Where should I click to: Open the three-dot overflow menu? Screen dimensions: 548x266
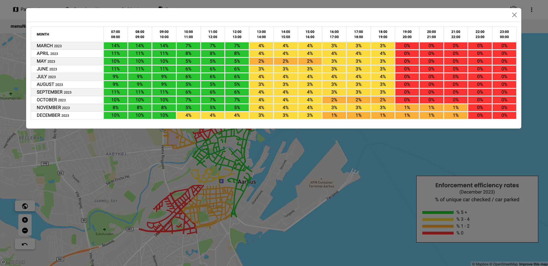point(531,10)
